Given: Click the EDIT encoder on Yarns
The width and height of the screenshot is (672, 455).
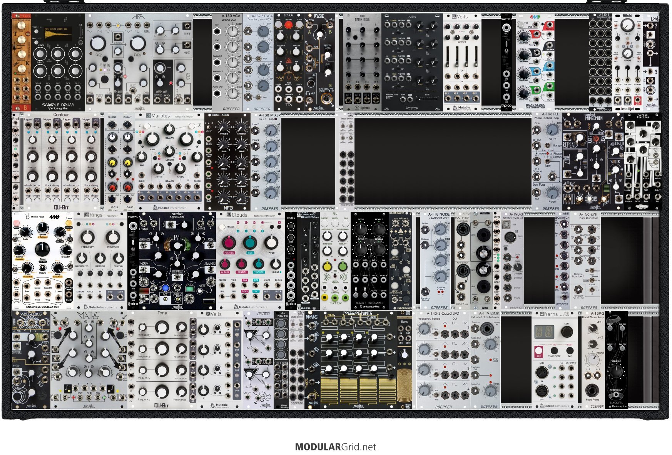Looking at the screenshot, I should pos(567,332).
